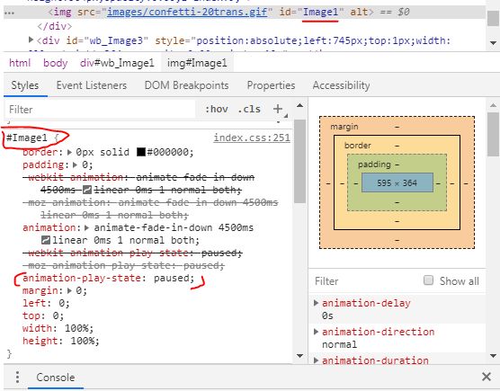Toggle the :hov element state panel
Viewport: 500px width, 391px height.
pos(217,110)
